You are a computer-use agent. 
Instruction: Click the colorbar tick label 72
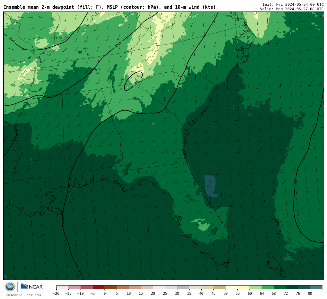[286, 294]
